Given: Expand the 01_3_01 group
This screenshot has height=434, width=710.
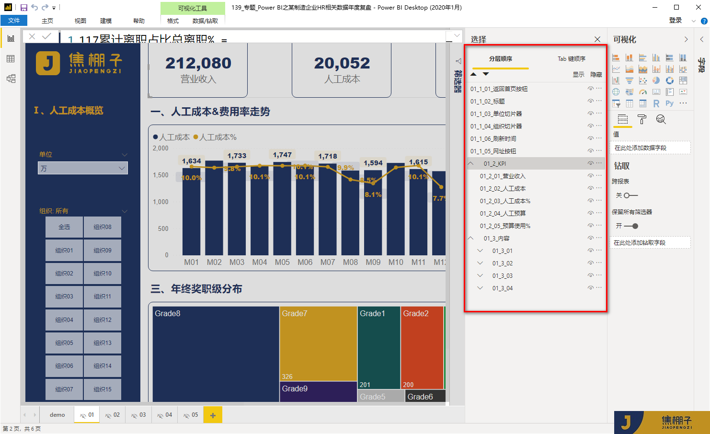Looking at the screenshot, I should [480, 251].
